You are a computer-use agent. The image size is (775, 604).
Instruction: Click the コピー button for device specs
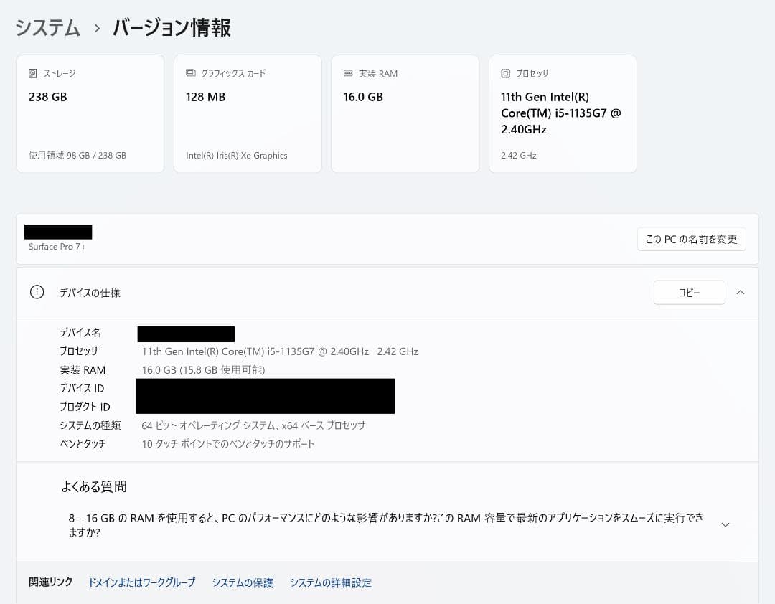689,292
